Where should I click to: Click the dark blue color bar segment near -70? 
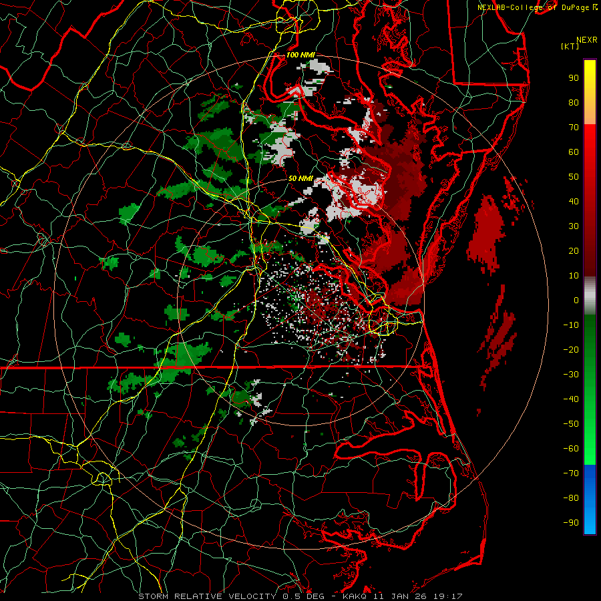point(590,473)
